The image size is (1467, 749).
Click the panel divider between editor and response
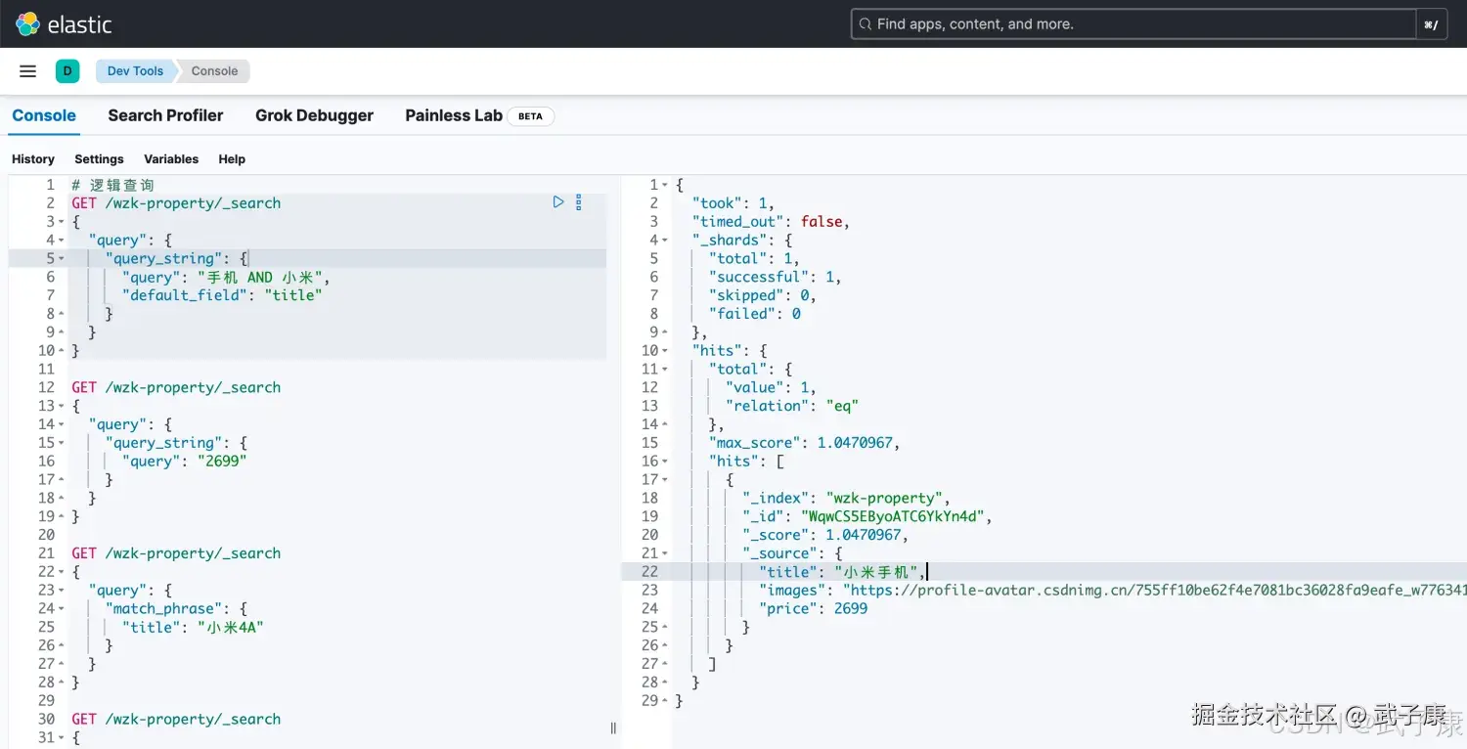613,728
